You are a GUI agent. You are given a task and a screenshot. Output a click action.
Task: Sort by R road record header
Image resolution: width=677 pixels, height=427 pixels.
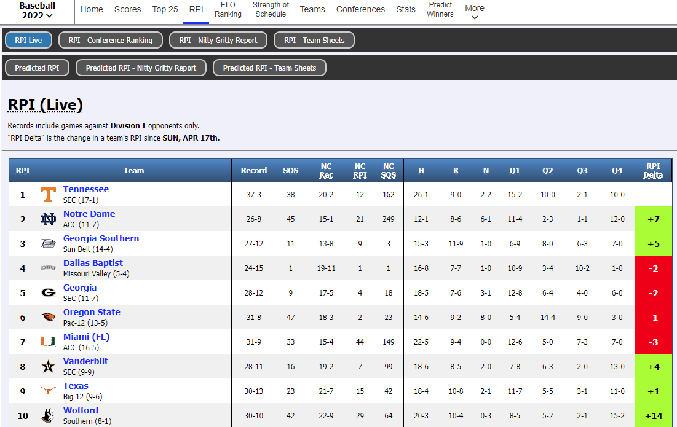click(456, 171)
